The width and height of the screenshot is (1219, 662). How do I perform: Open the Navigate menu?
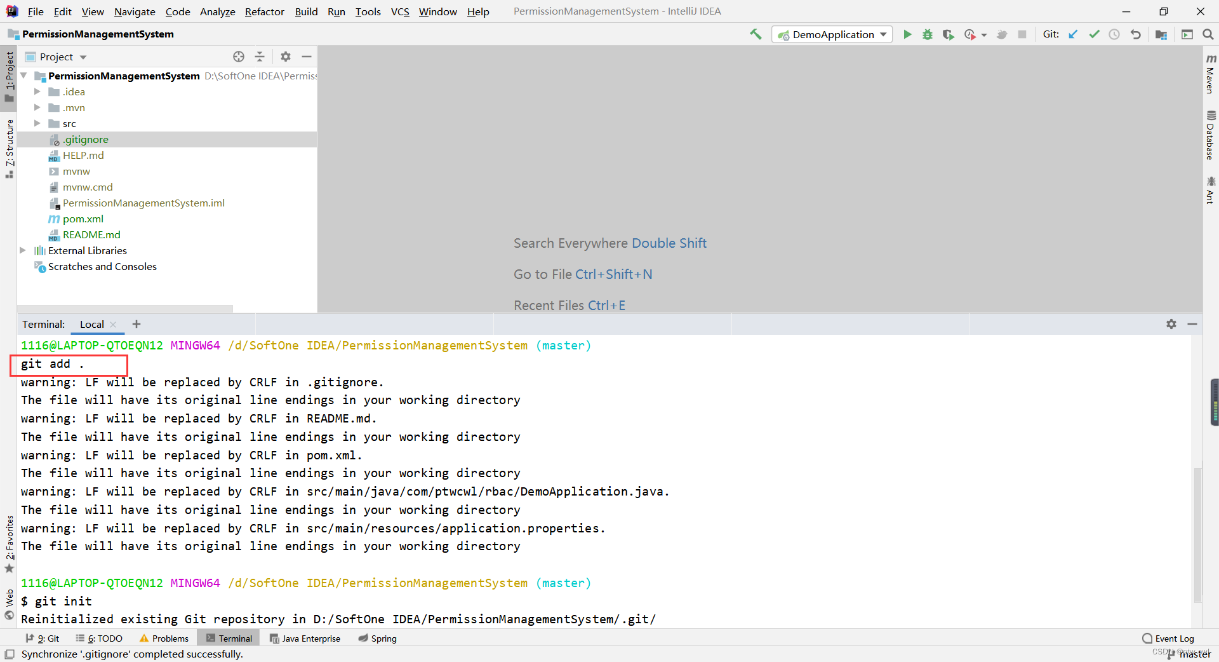135,11
